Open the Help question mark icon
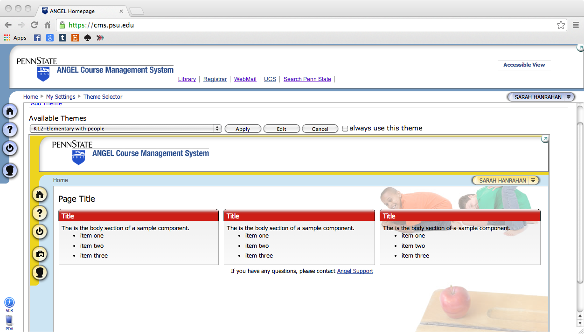Image resolution: width=584 pixels, height=334 pixels. point(10,130)
